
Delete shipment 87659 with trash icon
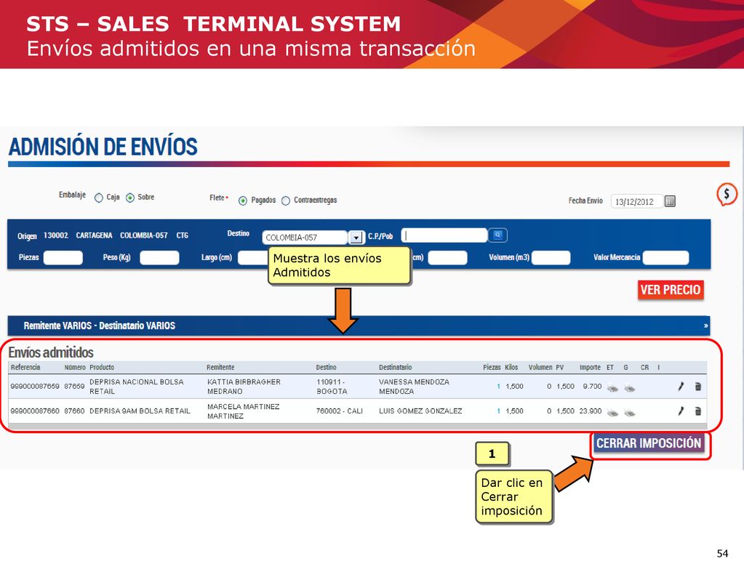tap(698, 387)
